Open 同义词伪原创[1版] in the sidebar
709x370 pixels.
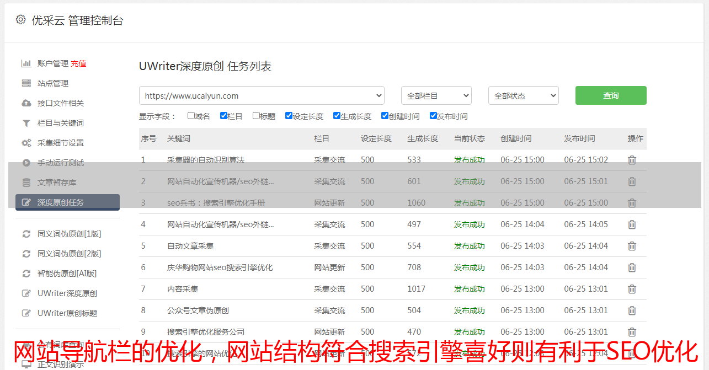[x=69, y=234]
